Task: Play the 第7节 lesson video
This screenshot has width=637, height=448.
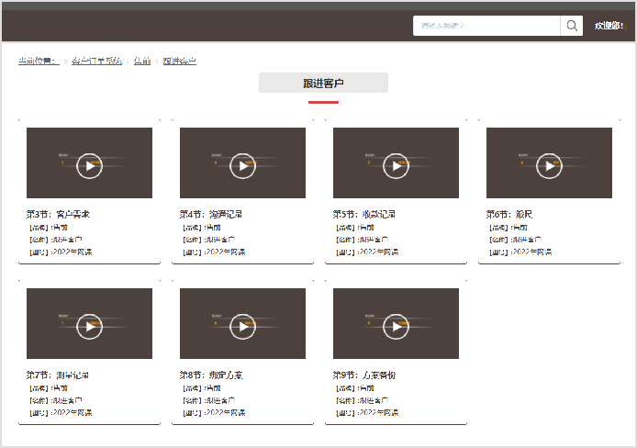Action: tap(89, 326)
